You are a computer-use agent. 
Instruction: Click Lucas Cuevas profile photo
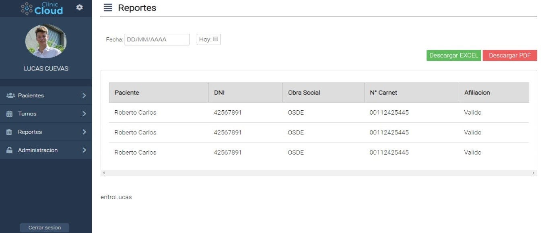click(46, 41)
